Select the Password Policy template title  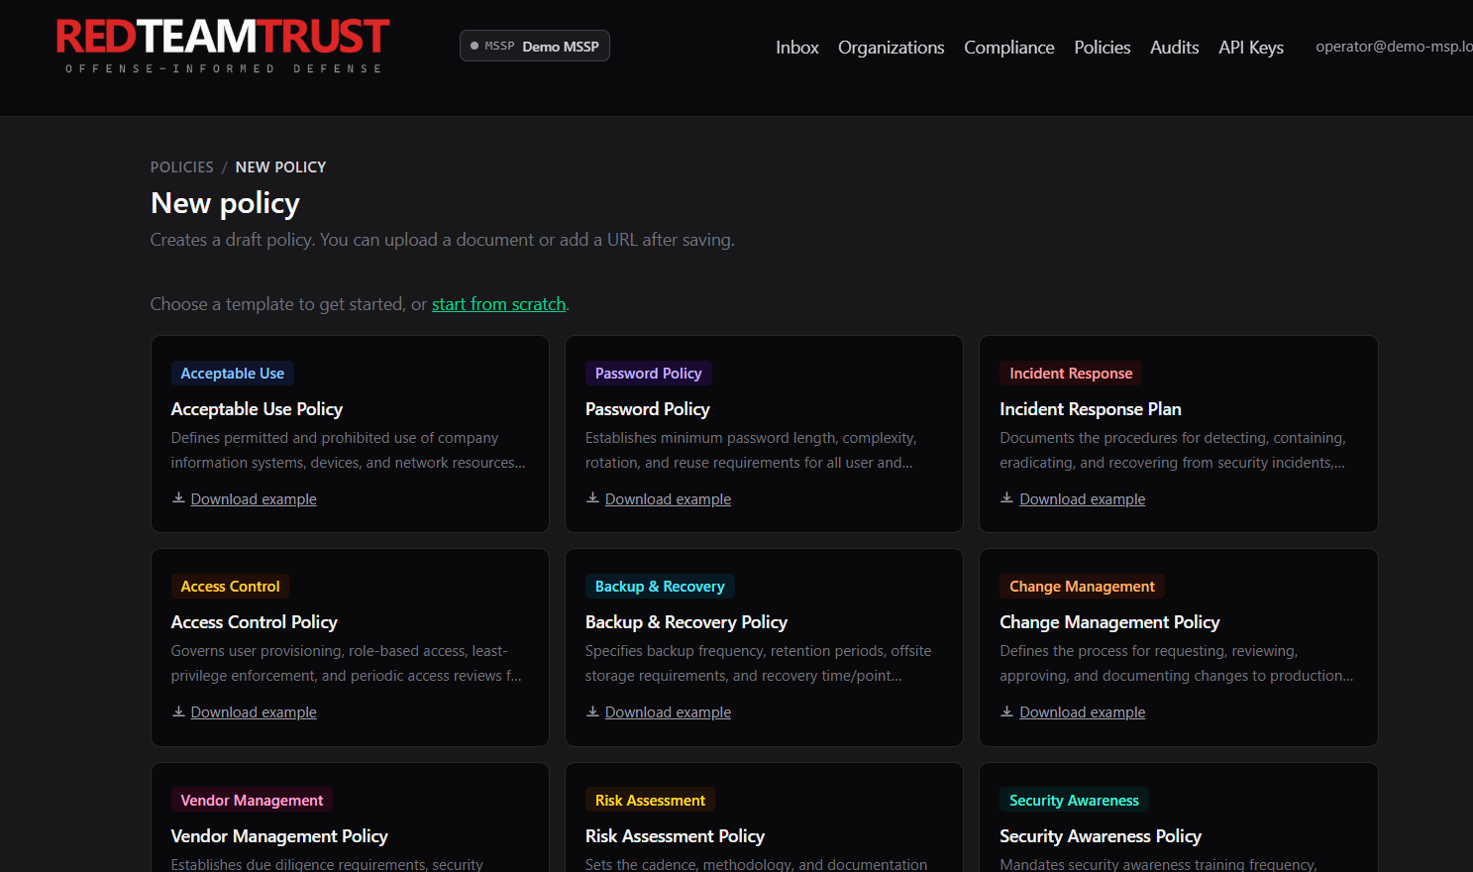pyautogui.click(x=647, y=409)
